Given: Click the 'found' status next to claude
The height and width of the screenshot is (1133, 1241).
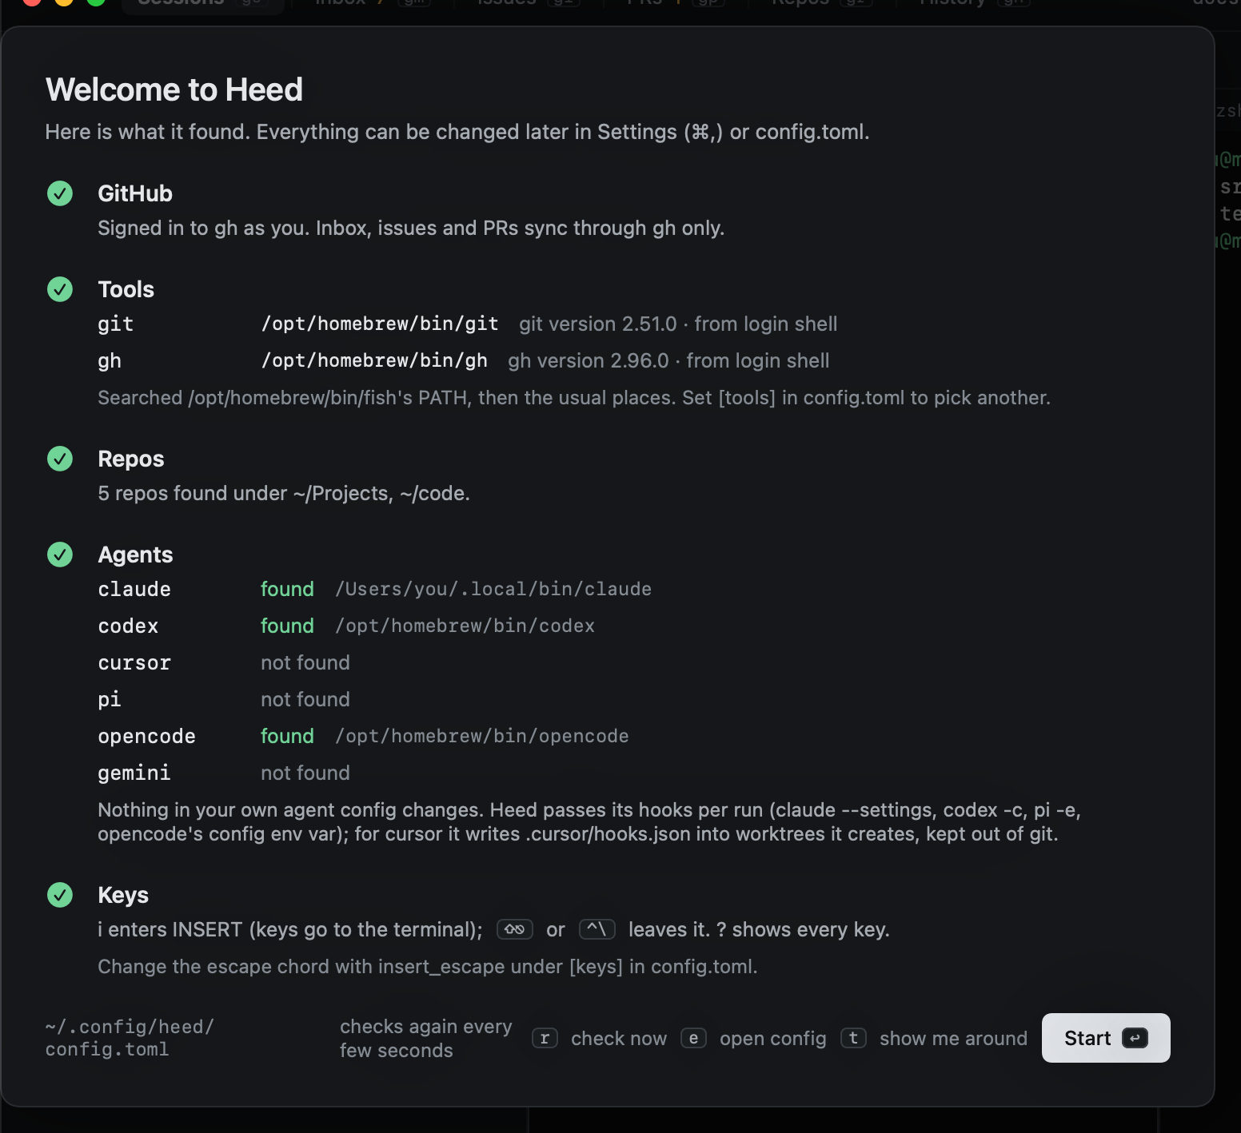Looking at the screenshot, I should tap(287, 589).
